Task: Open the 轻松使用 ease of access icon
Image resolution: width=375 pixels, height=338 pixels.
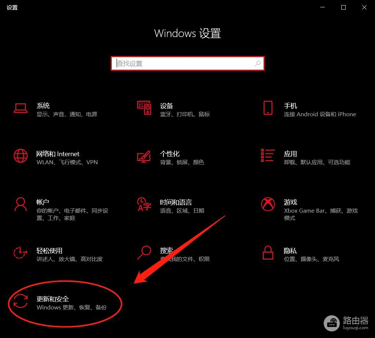Action: click(x=21, y=253)
